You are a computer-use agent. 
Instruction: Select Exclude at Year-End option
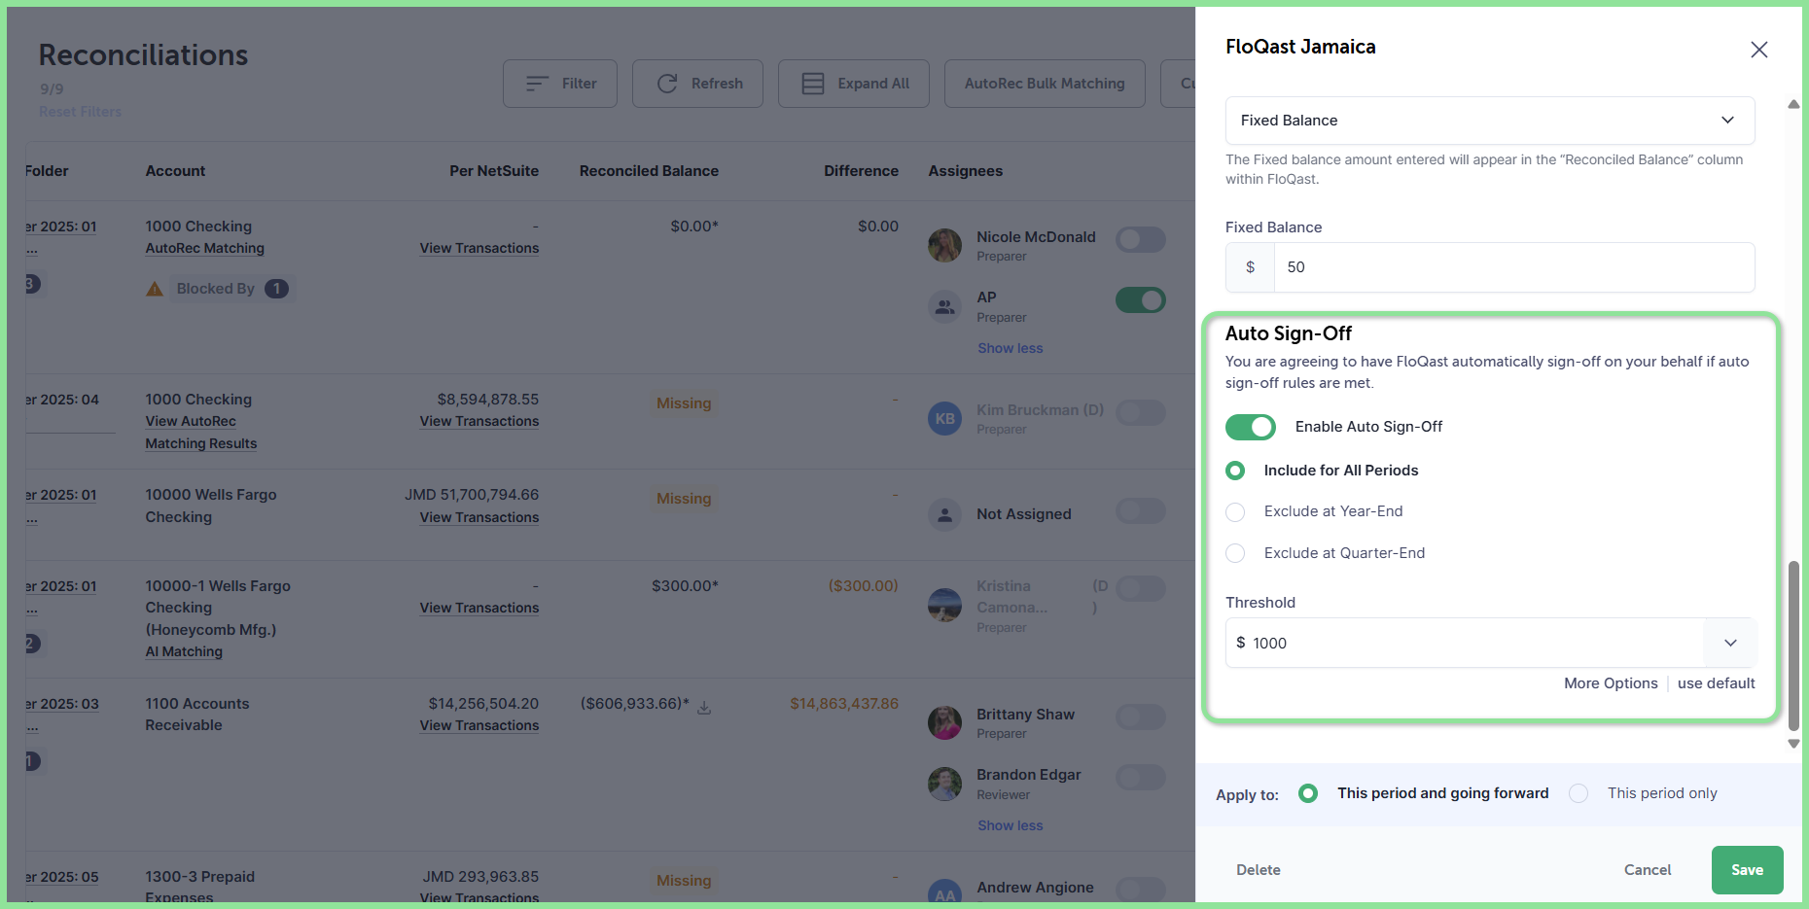click(1235, 512)
